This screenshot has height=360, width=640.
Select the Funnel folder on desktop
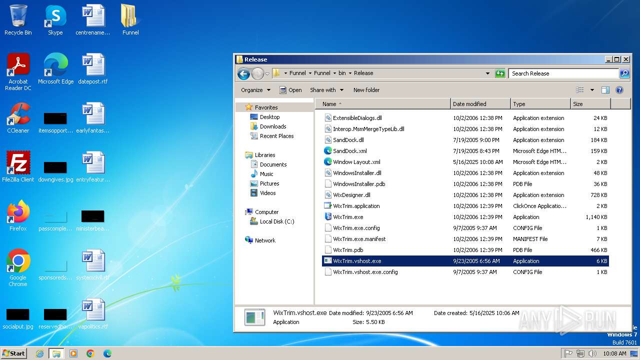(x=130, y=20)
